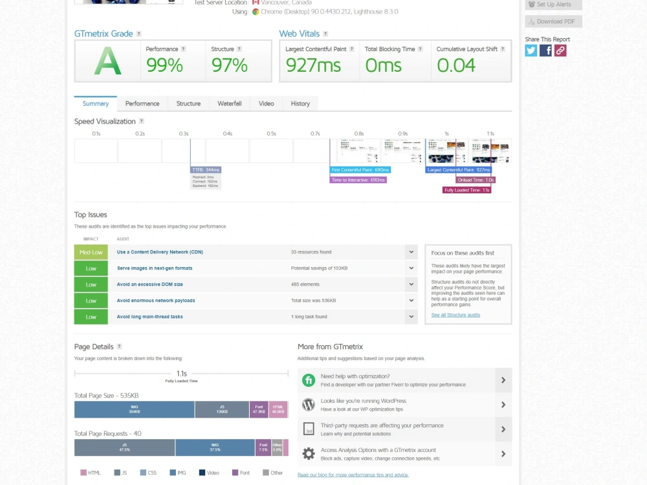647x485 pixels.
Task: Click '33 resources found' text
Action: pos(311,252)
